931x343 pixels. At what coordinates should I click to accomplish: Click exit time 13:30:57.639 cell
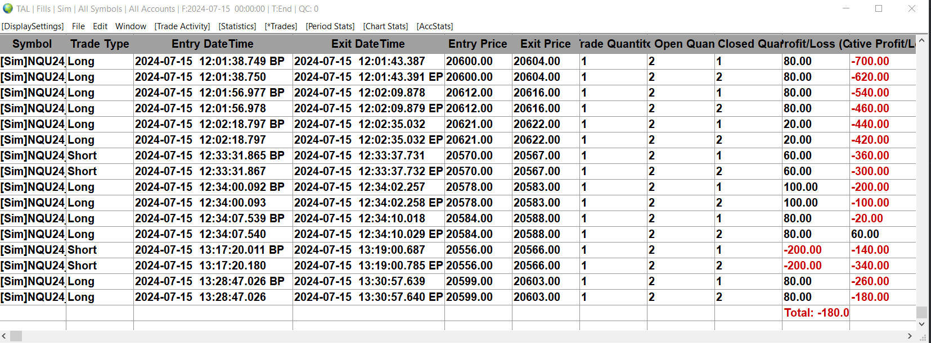[368, 281]
